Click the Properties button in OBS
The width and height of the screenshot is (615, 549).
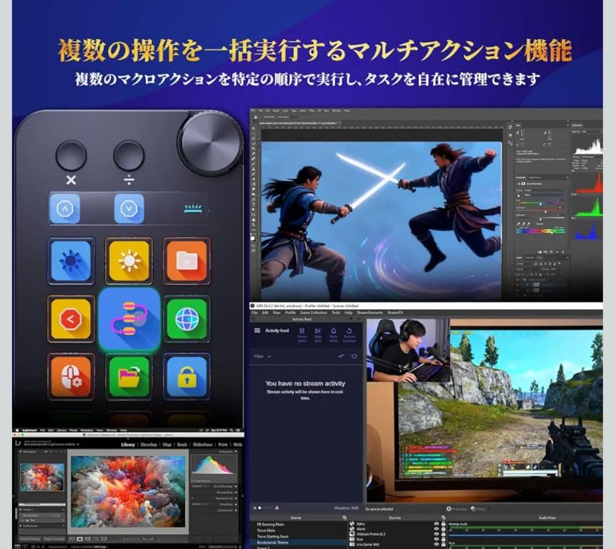456,509
